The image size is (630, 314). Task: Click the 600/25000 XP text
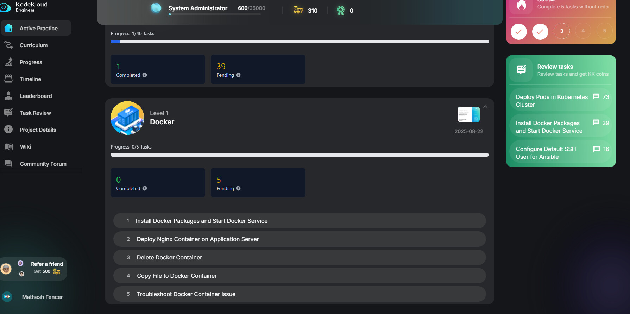point(252,8)
